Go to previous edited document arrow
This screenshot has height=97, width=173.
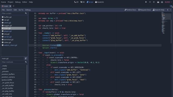tap(168, 10)
